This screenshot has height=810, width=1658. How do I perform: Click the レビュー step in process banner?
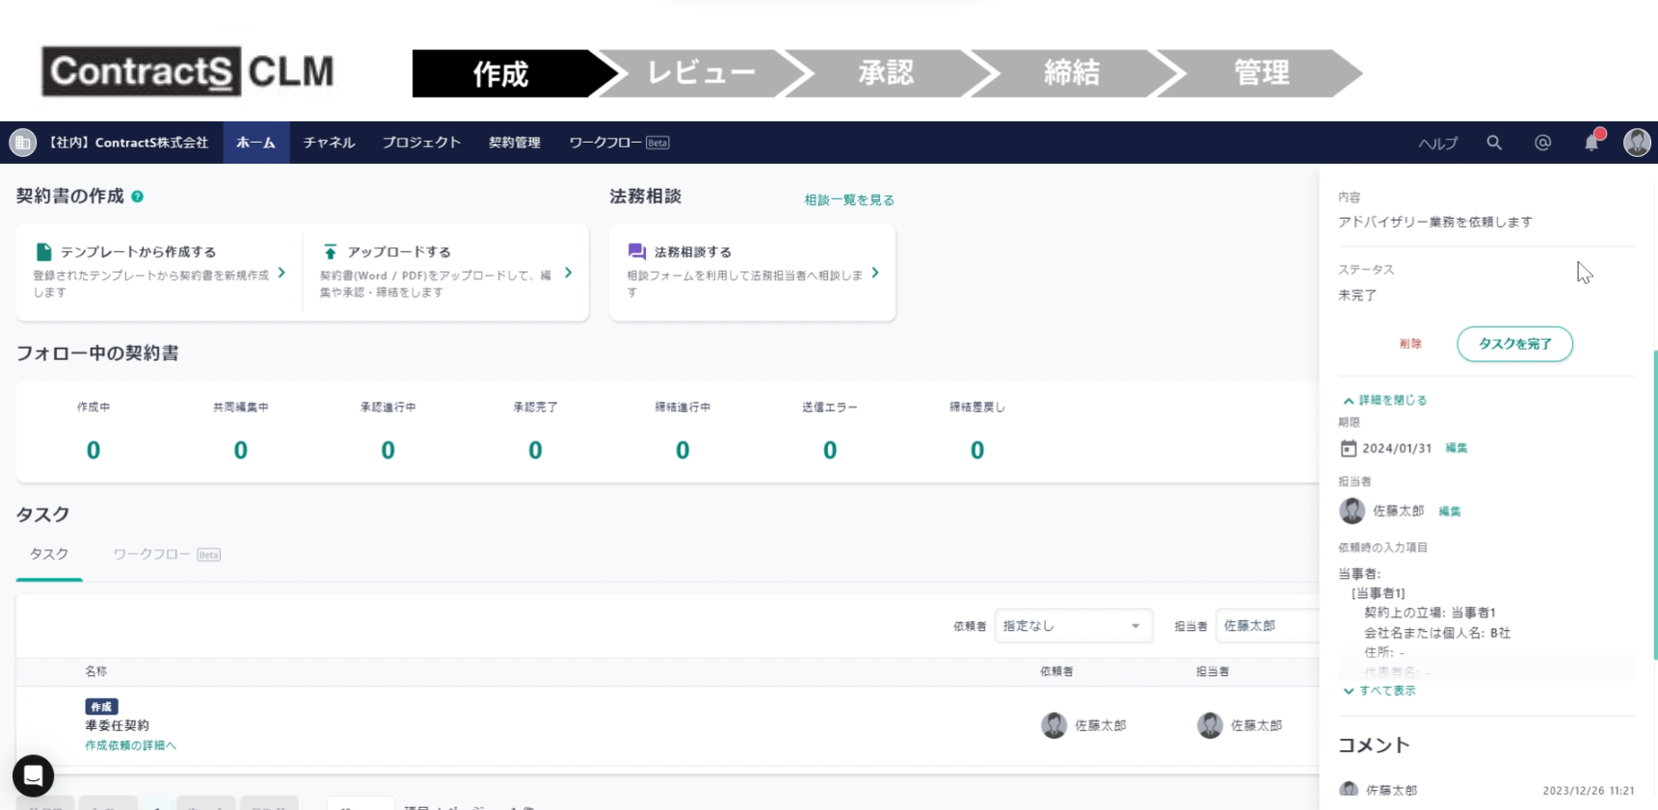click(x=702, y=73)
